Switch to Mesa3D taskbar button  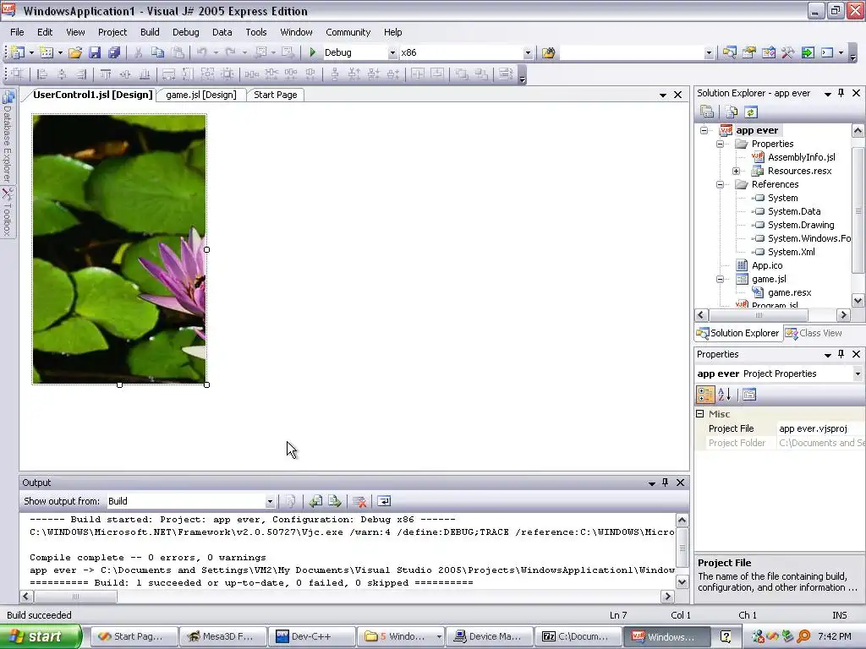pyautogui.click(x=223, y=636)
